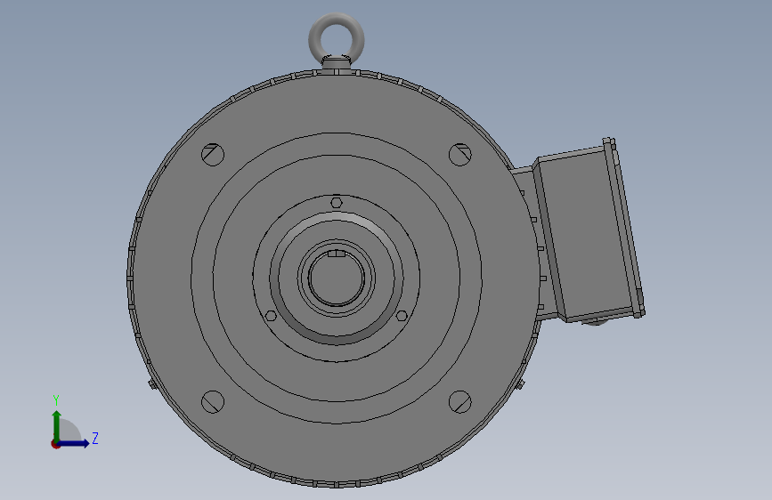The height and width of the screenshot is (500, 772).
Task: Click the keyway slot on the shaft
Action: click(x=337, y=254)
